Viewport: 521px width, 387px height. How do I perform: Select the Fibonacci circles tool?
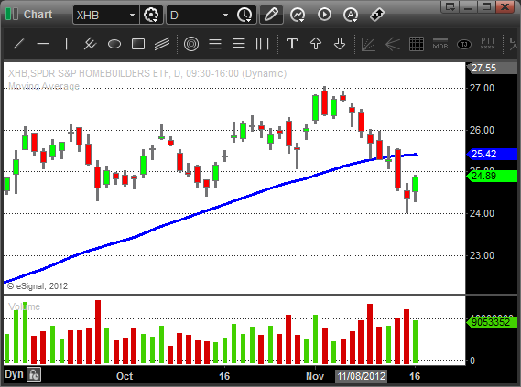tap(191, 44)
